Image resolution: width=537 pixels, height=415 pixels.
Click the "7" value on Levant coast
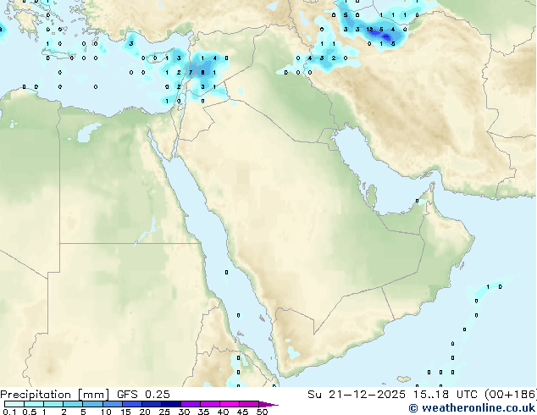[191, 73]
